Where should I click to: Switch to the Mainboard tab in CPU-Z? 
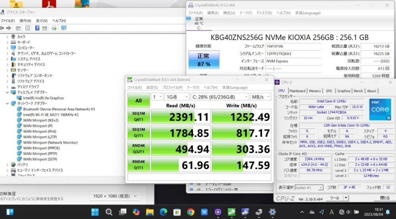(297, 91)
